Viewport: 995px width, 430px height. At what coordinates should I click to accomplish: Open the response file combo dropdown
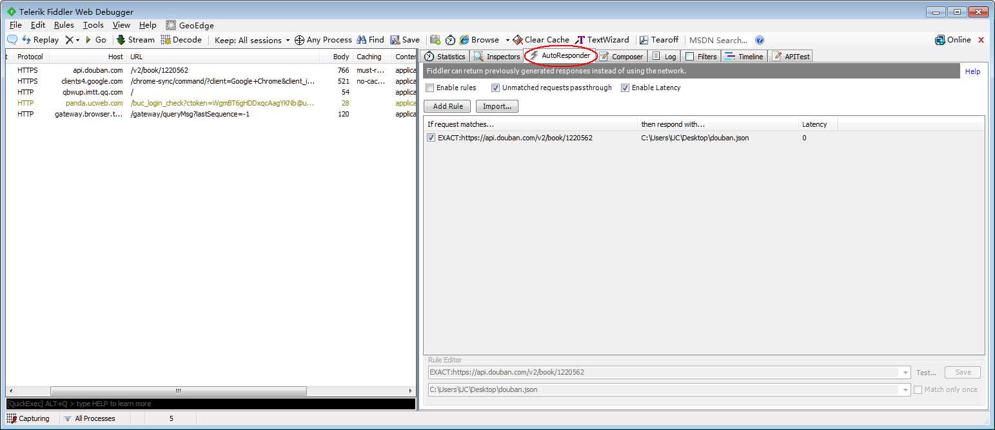tap(906, 389)
